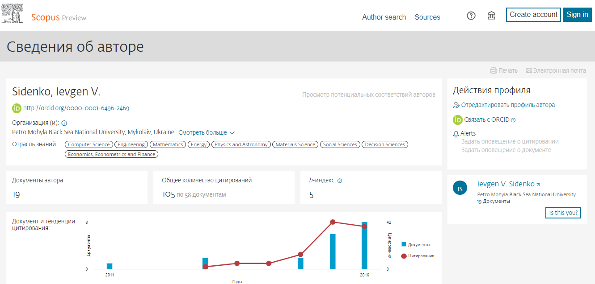The image size is (595, 284).
Task: Click the Elsevier tree logo
Action: tap(13, 14)
